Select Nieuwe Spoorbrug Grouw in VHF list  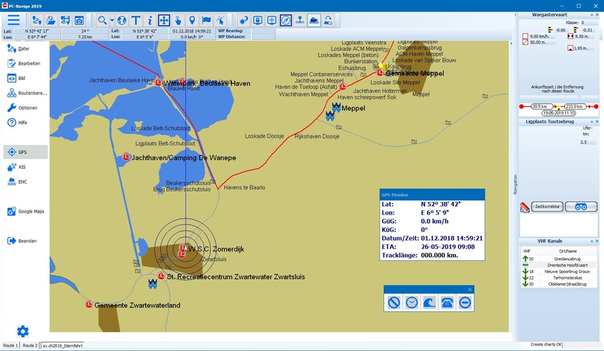click(x=559, y=271)
